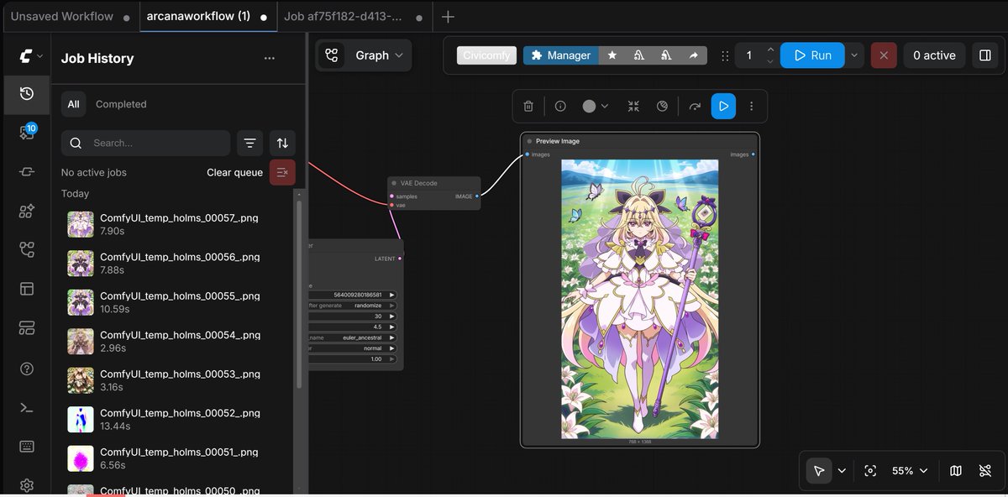Click the curved arrow icon in selection toolbox
Screen dimensions: 1008x497
(695, 107)
